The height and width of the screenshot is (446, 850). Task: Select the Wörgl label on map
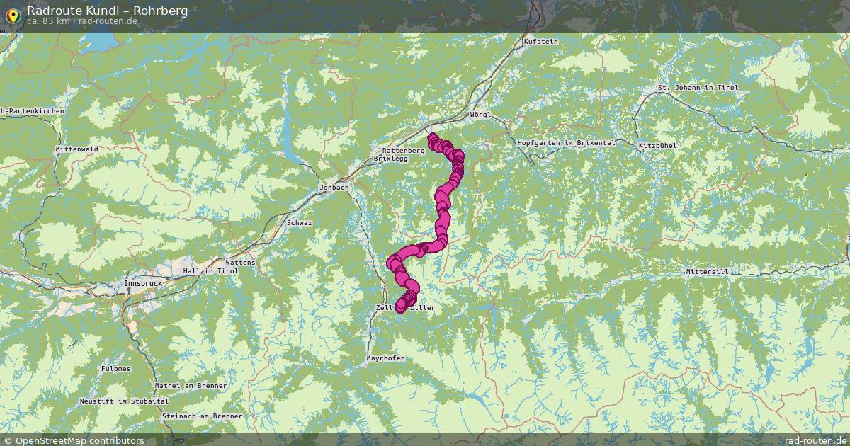(x=480, y=115)
